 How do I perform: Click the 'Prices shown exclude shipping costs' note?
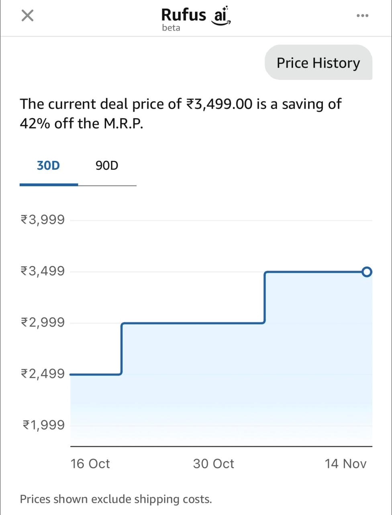116,499
